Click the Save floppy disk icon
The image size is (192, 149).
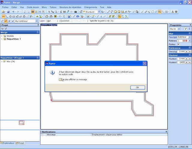pos(8,12)
